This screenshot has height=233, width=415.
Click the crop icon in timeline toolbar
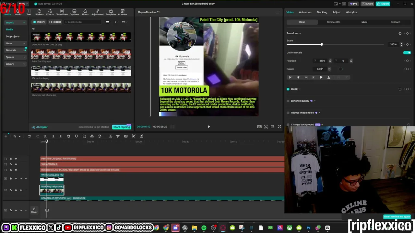[x=84, y=136]
